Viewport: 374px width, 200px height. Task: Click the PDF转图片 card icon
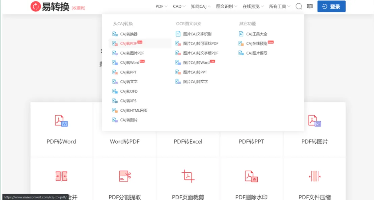[x=314, y=121]
